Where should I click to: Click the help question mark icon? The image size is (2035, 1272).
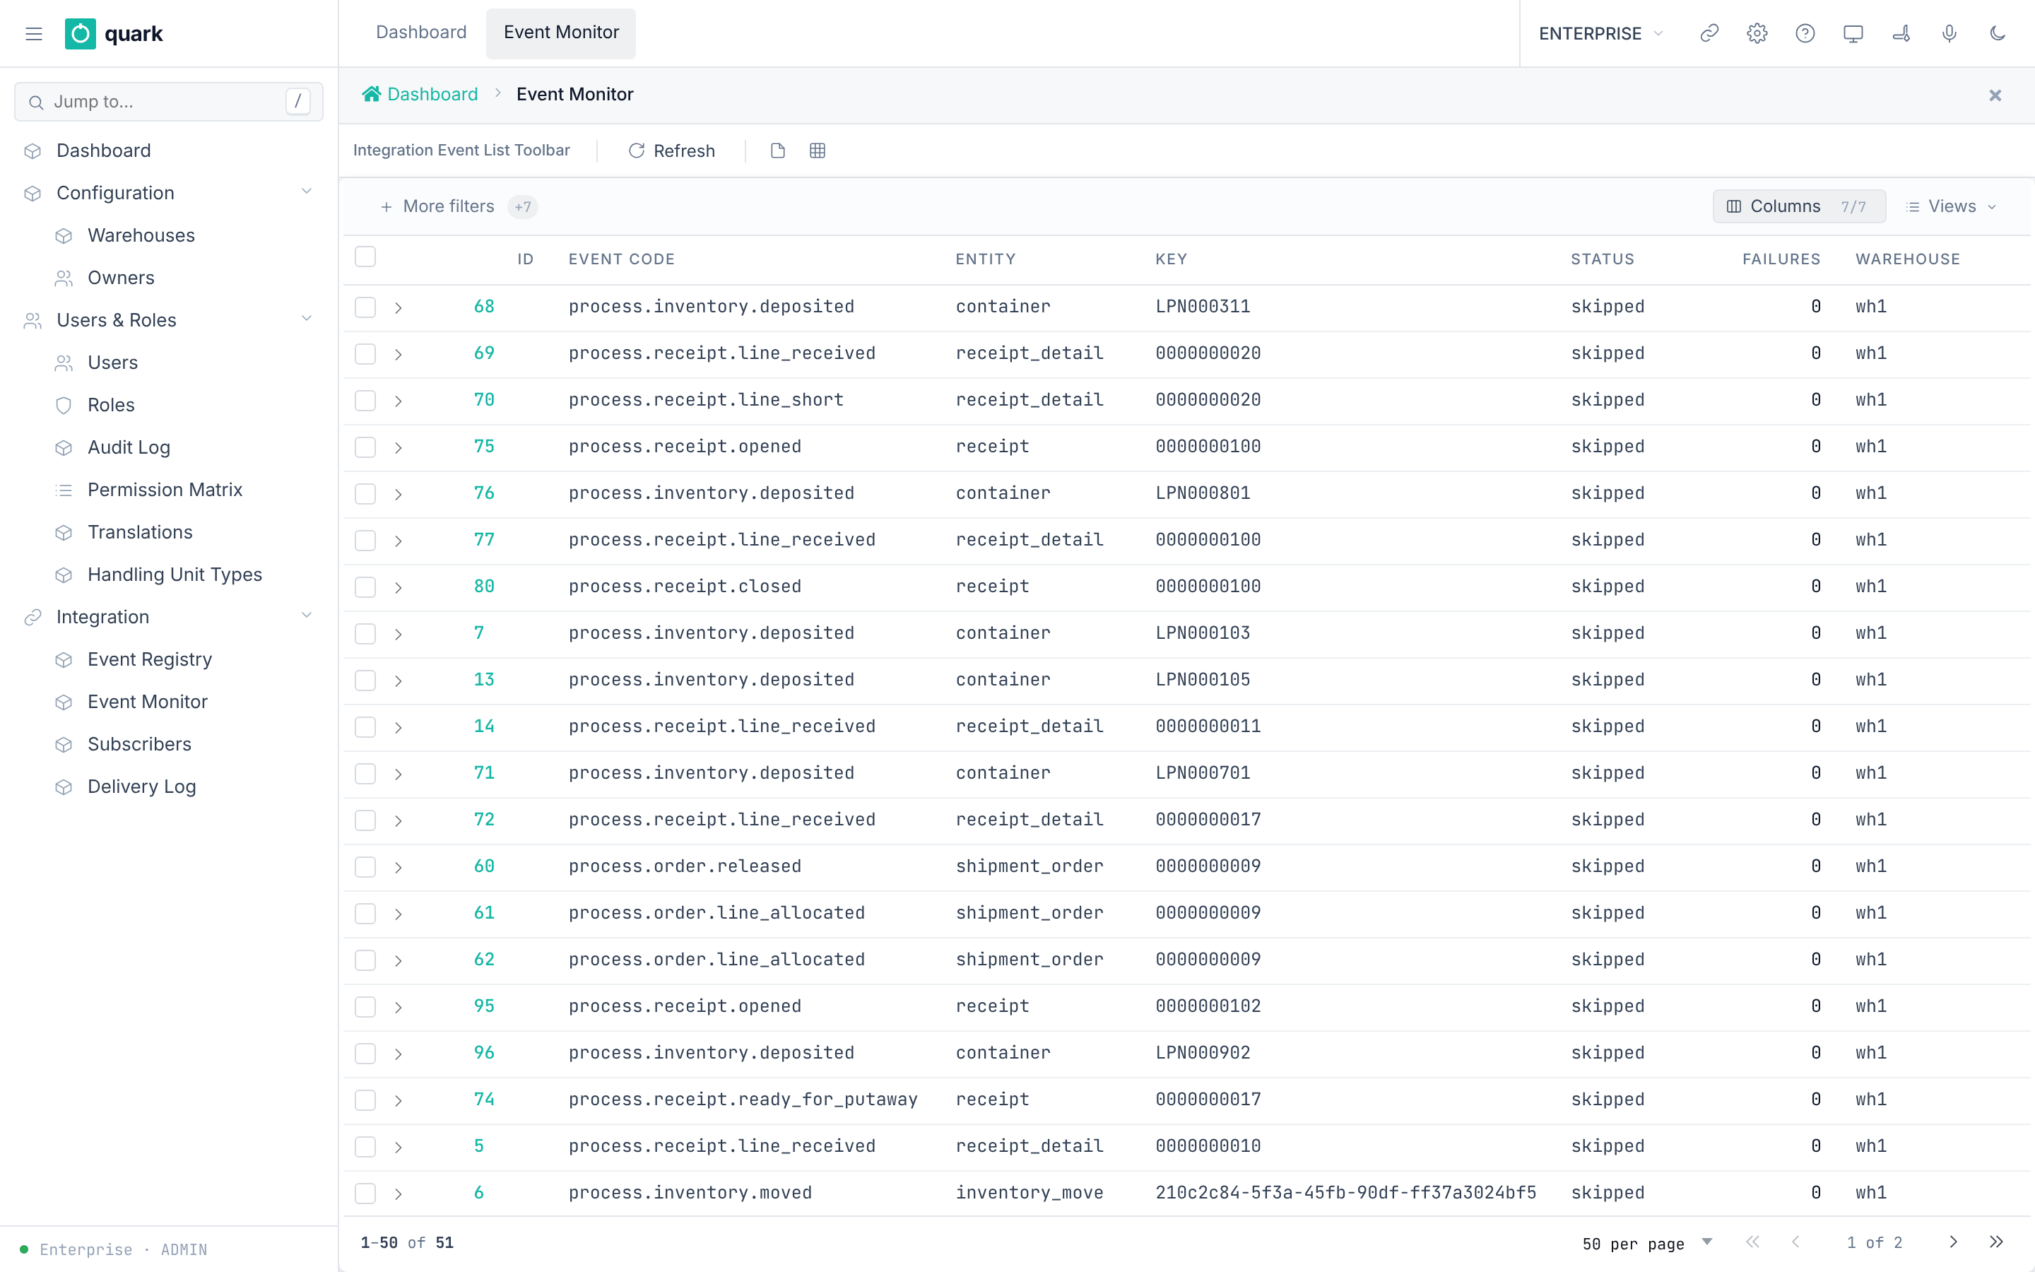(x=1805, y=34)
